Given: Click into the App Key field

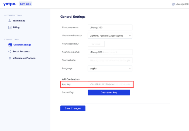Looking at the screenshot, I should tap(110, 84).
